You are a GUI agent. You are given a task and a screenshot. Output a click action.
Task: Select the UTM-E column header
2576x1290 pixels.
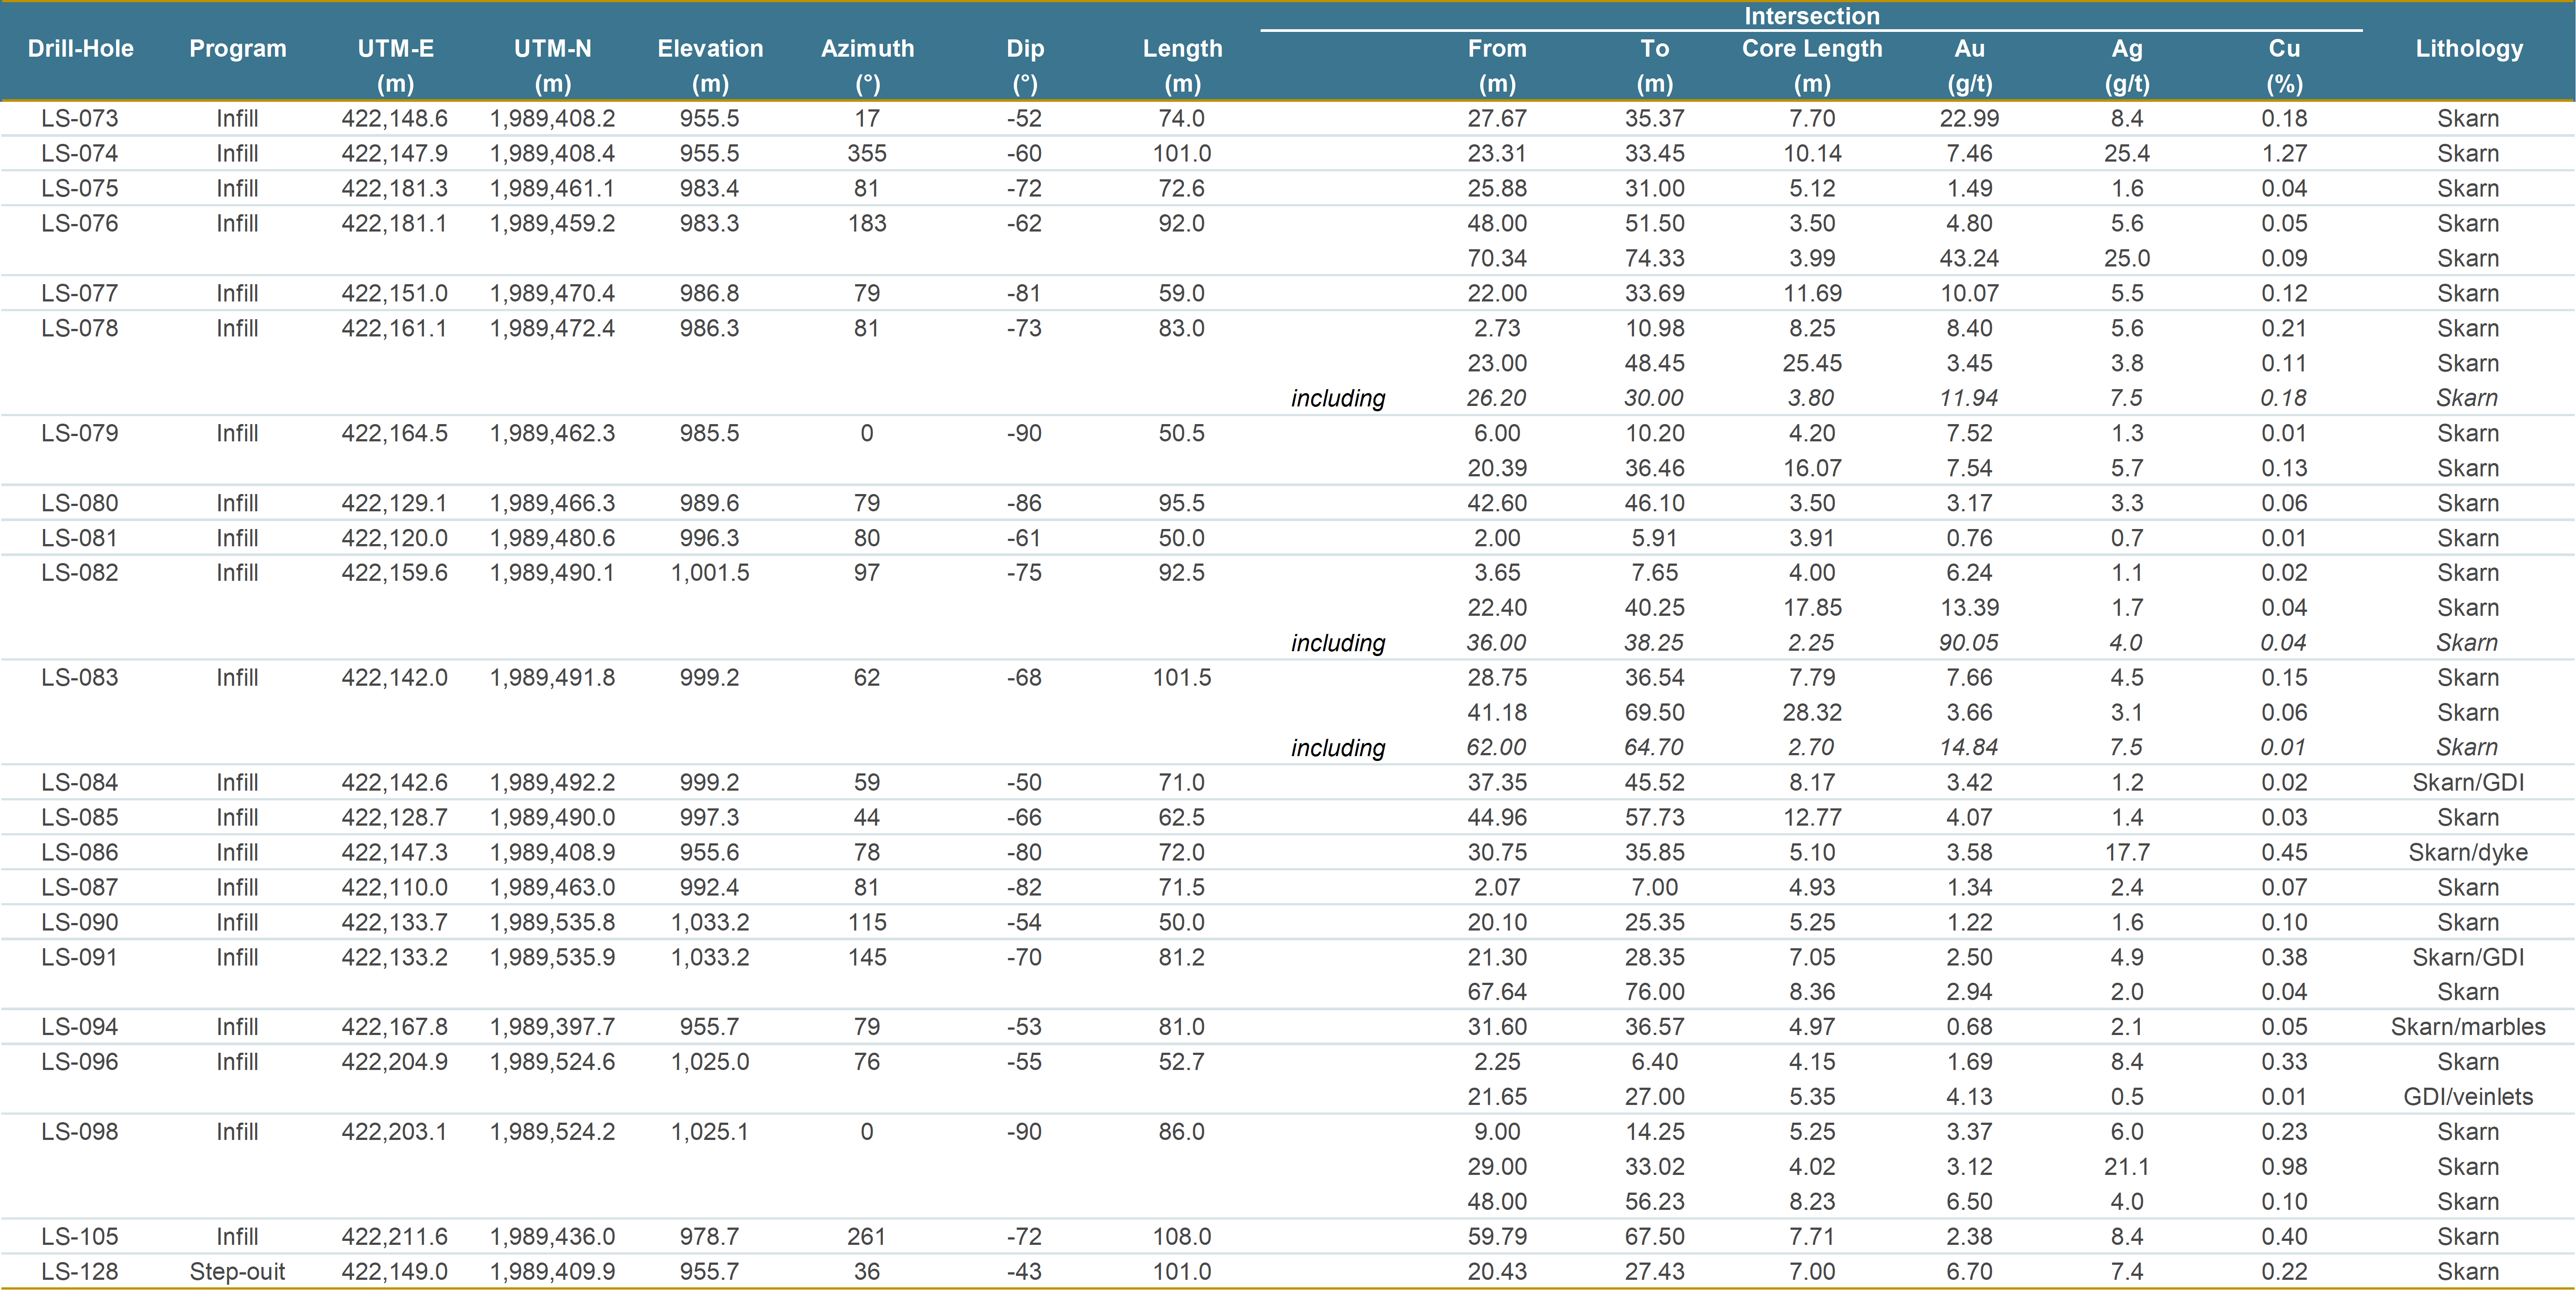(394, 47)
